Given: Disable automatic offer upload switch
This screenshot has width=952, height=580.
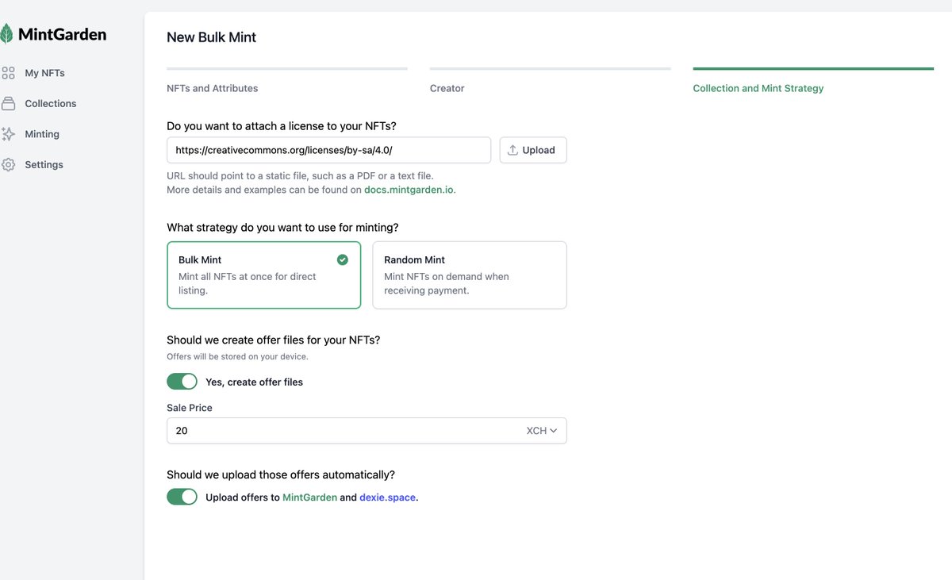Looking at the screenshot, I should tap(182, 497).
